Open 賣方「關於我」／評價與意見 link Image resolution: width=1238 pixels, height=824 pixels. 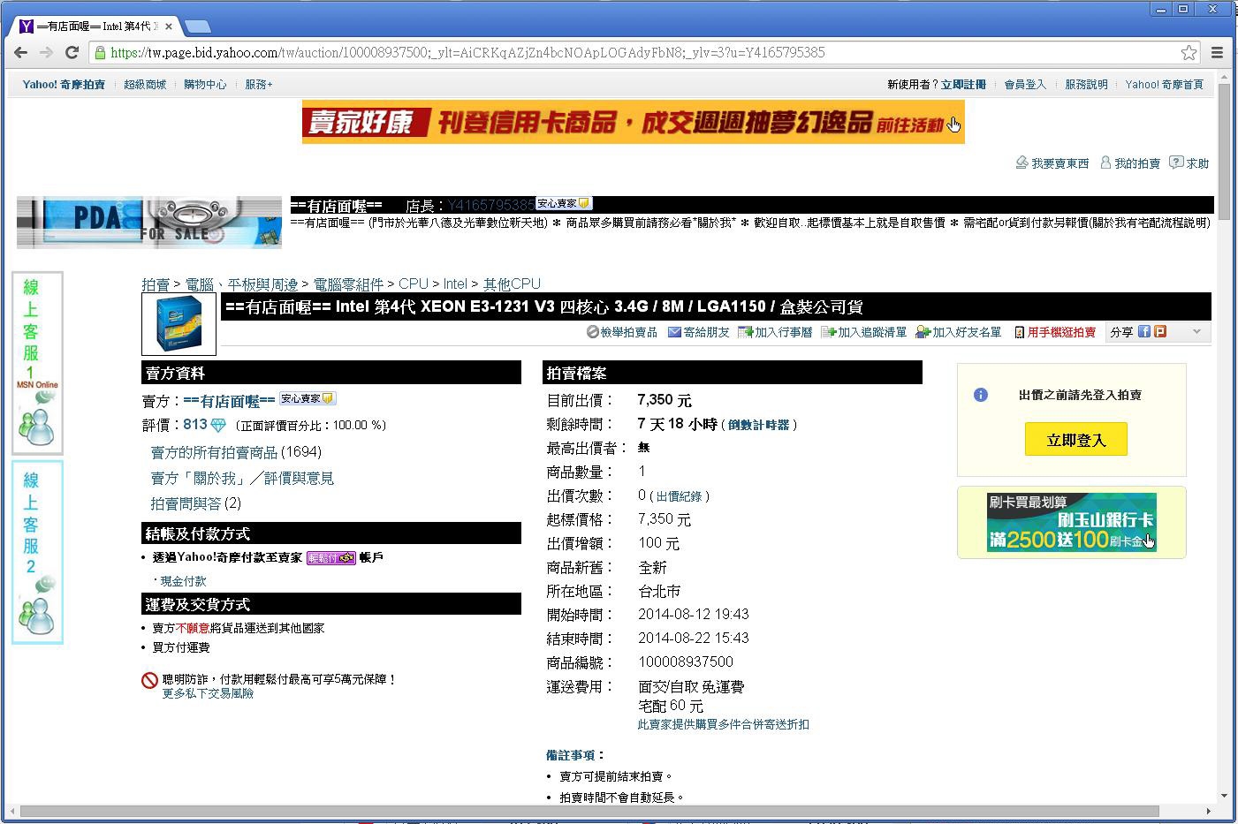point(242,478)
